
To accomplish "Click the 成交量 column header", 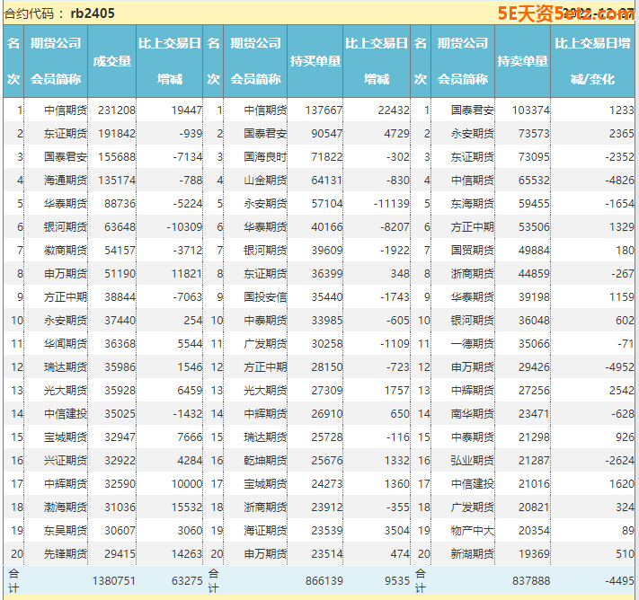I will pos(112,61).
